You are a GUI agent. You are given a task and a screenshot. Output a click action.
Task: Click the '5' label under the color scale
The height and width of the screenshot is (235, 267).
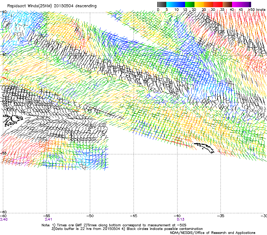[x=167, y=9]
